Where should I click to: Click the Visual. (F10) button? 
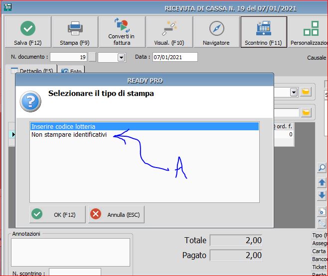[x=169, y=32]
